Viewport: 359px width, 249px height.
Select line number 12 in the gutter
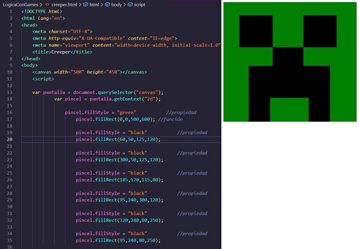pos(9,86)
